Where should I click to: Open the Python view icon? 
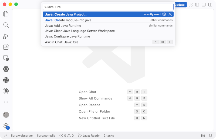pyautogui.click(x=6, y=80)
